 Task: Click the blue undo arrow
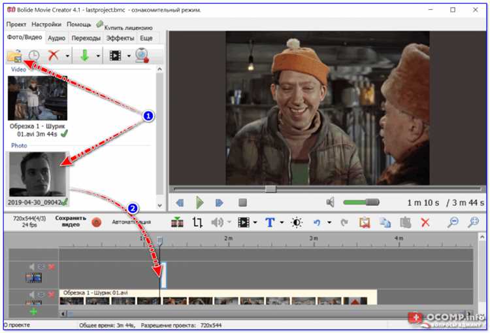tap(317, 222)
